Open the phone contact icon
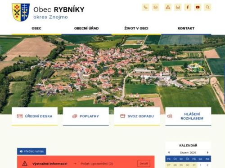The width and height of the screenshot is (225, 168). coord(145,7)
